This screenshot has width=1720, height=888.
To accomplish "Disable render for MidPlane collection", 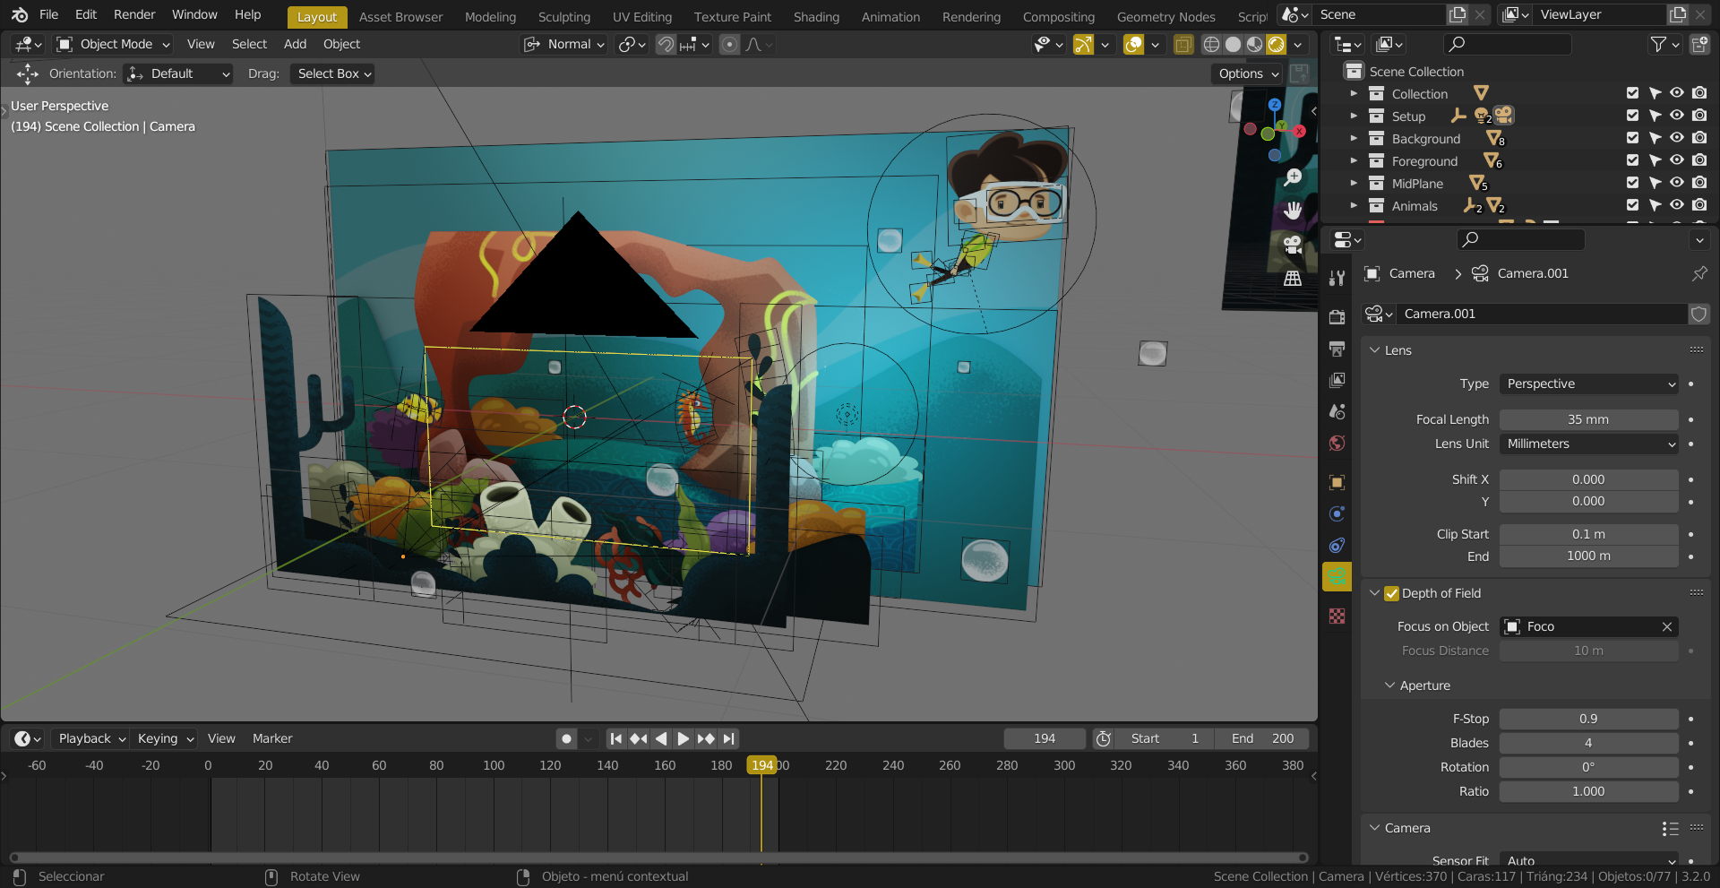I will pyautogui.click(x=1699, y=183).
